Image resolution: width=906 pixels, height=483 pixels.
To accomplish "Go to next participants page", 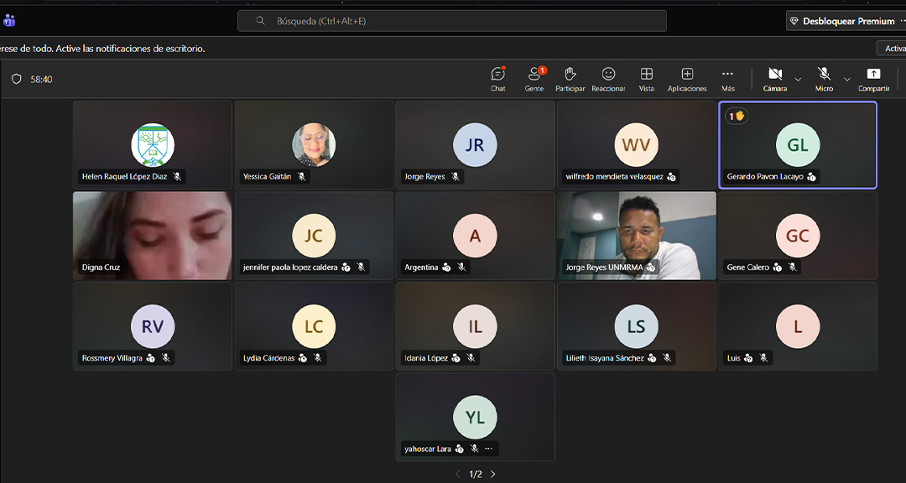I will tap(493, 475).
